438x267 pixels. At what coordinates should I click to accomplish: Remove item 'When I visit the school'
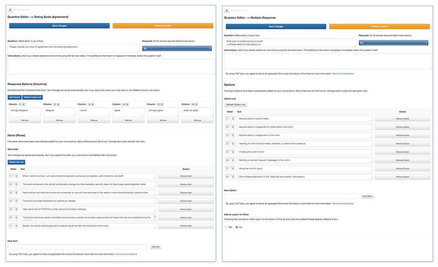point(186,176)
